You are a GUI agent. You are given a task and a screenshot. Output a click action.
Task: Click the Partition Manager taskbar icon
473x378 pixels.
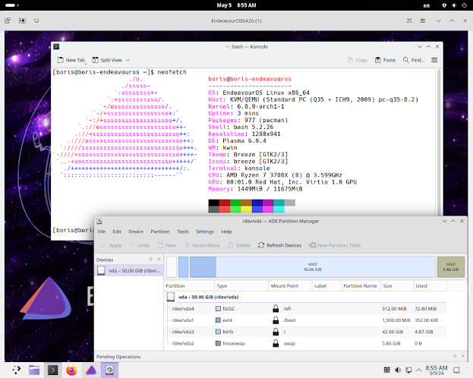pos(109,370)
